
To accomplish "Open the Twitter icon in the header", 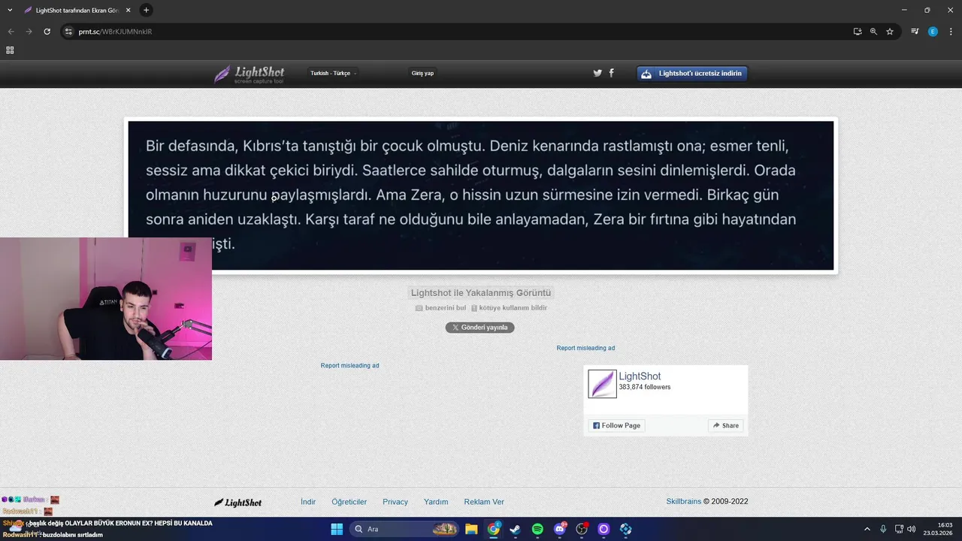I will pos(597,73).
